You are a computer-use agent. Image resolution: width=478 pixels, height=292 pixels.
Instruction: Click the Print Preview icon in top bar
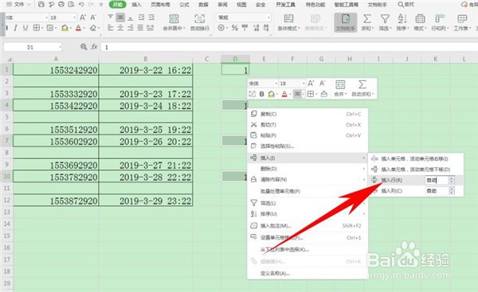[x=71, y=4]
